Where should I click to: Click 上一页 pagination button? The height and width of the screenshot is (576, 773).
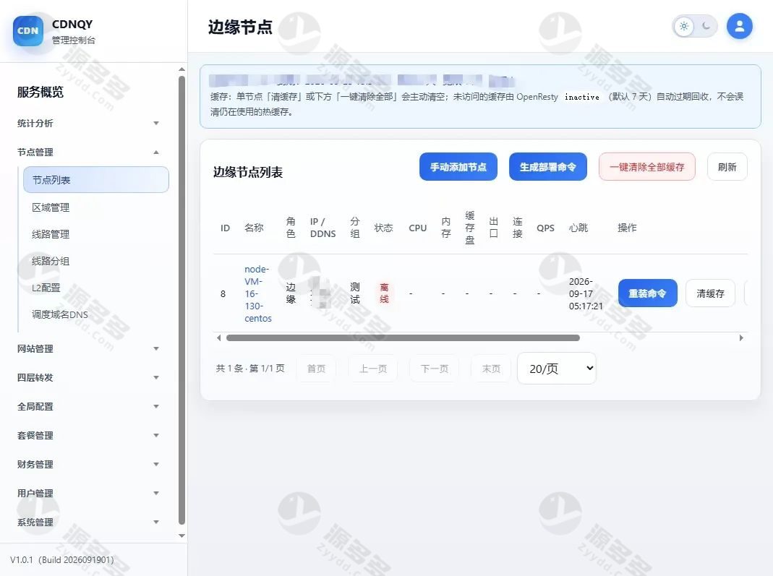click(372, 369)
